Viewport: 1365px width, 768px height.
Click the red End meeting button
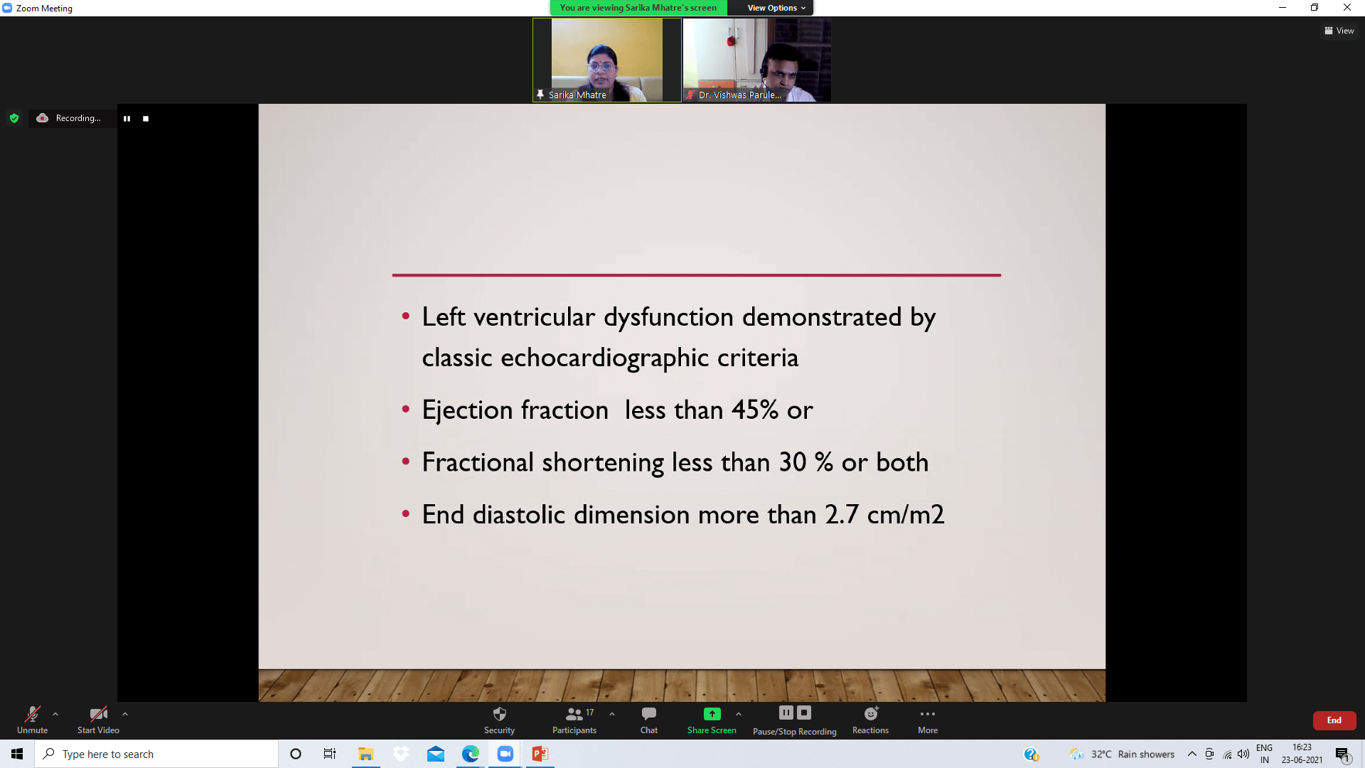(1334, 720)
